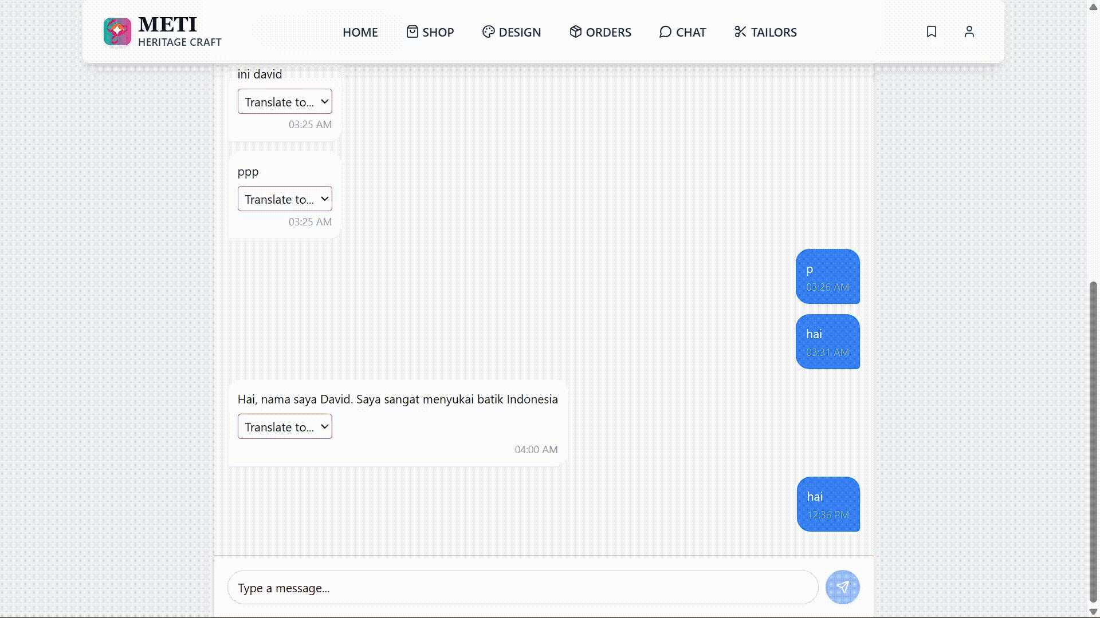Focus the "Type a message..." input field

[522, 588]
